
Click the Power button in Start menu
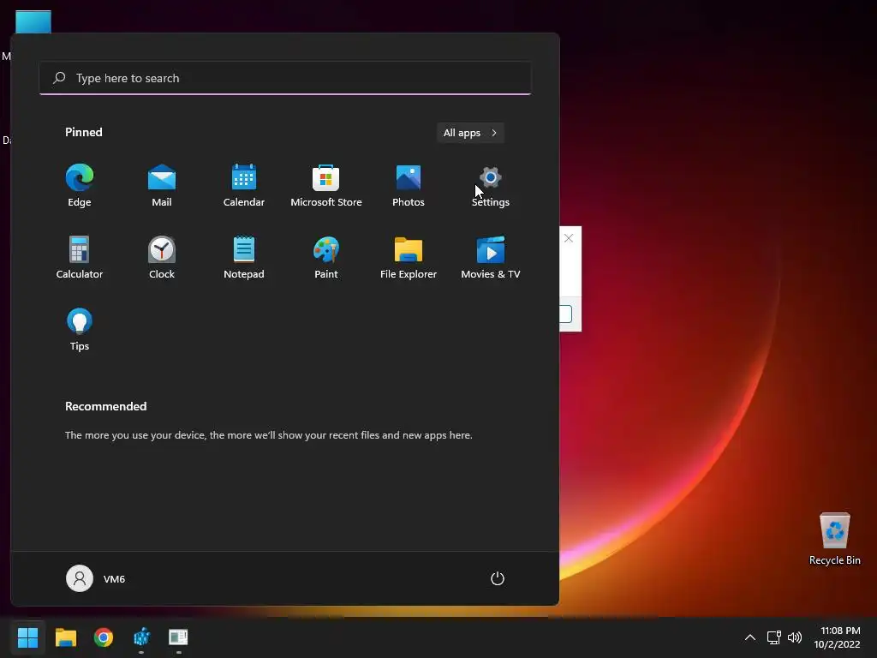[498, 578]
